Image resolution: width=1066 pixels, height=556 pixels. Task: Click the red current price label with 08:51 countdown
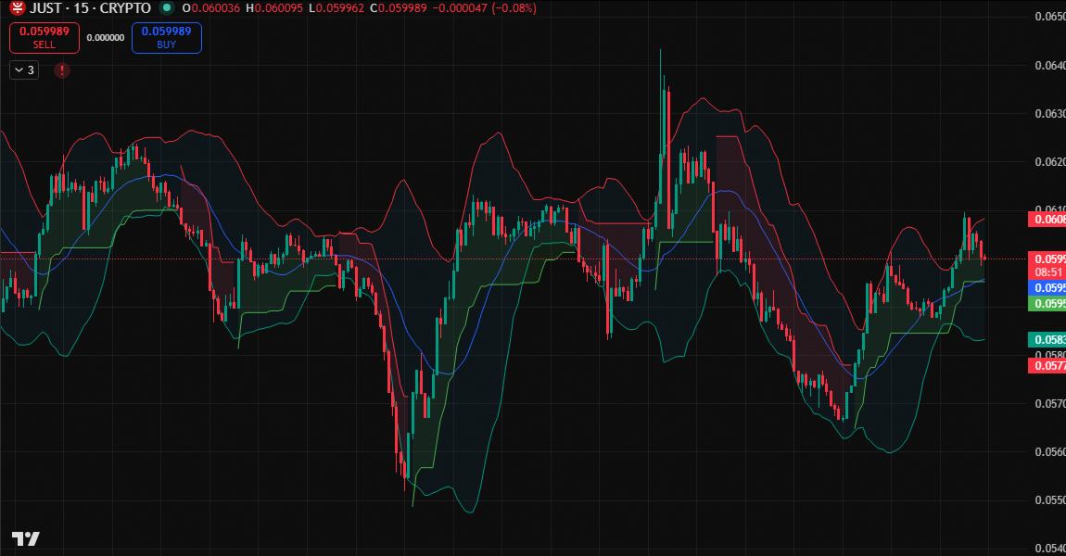pyautogui.click(x=1047, y=265)
